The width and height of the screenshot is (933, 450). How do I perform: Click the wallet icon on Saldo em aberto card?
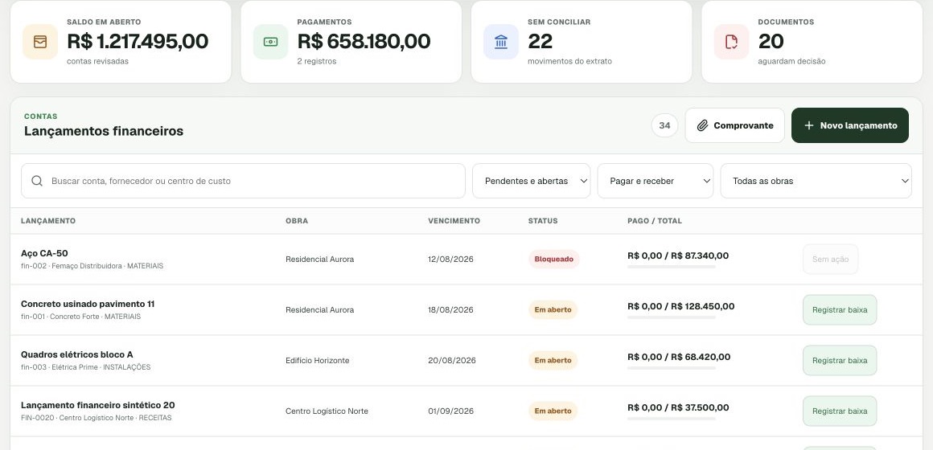[40, 42]
